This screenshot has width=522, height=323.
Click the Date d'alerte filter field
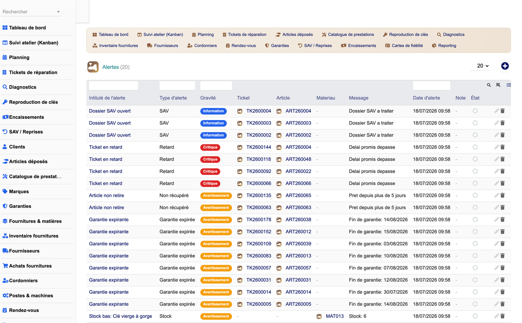[431, 86]
